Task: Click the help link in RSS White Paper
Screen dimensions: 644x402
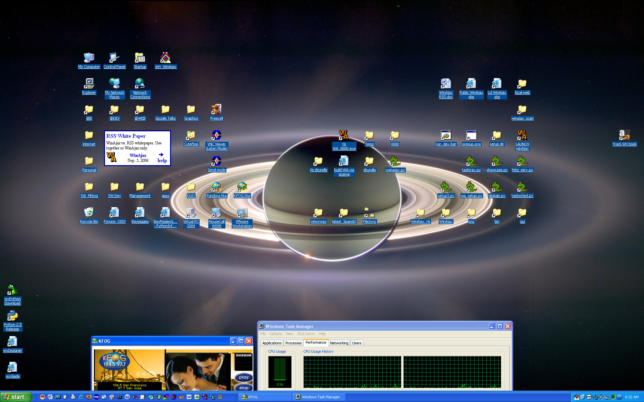Action: tap(162, 160)
